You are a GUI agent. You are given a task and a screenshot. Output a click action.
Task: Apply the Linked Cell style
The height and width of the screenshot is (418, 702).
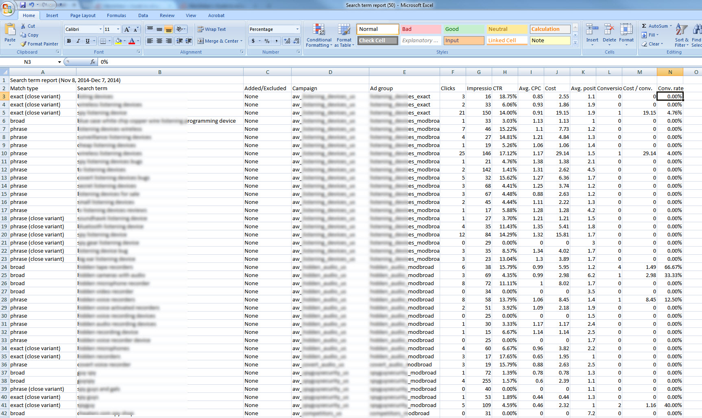tap(507, 41)
